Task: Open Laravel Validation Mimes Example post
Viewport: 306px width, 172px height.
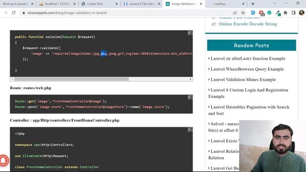Action: click(x=243, y=80)
